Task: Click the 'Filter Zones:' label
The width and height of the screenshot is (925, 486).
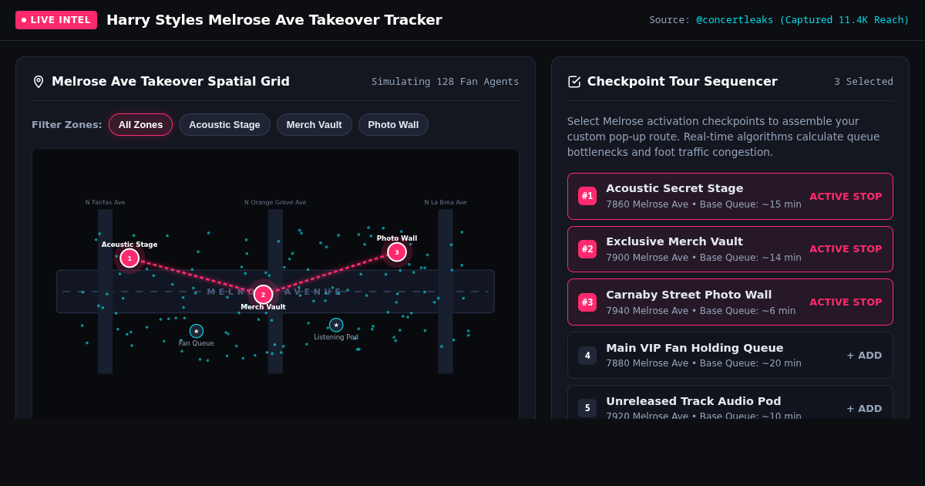Action: pyautogui.click(x=67, y=125)
